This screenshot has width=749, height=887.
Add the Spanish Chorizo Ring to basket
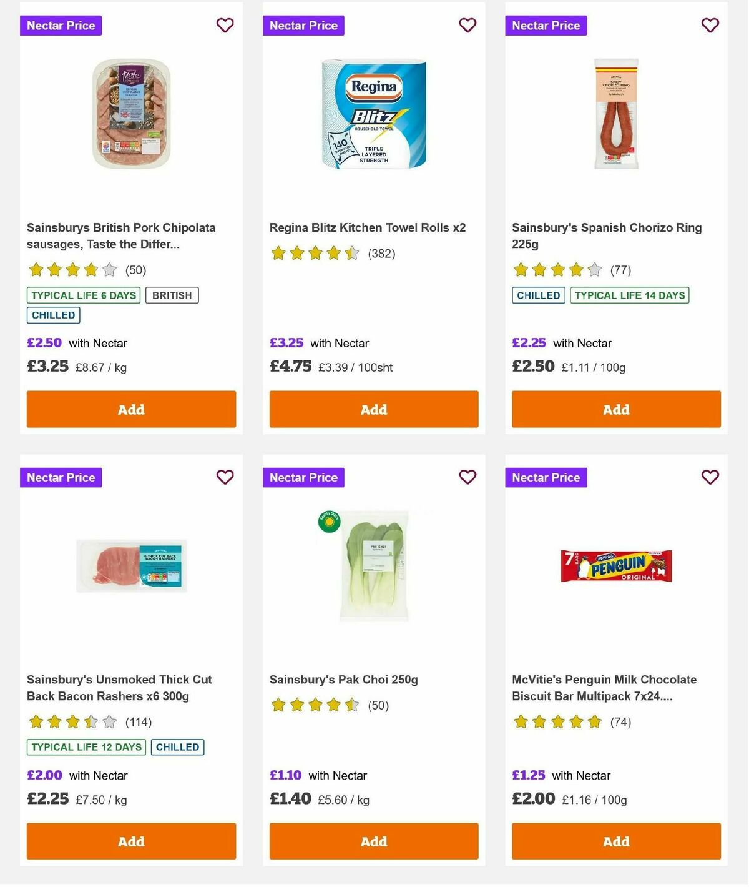point(616,409)
